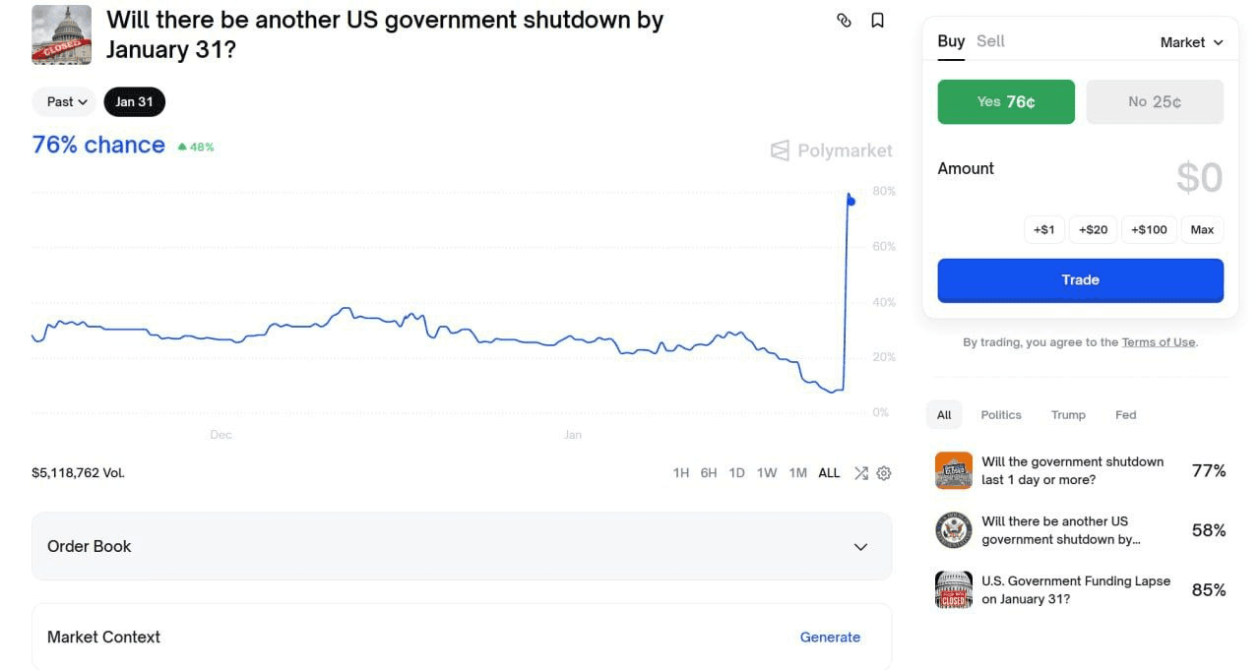This screenshot has width=1260, height=670.
Task: Click the chart compare arrows icon
Action: coord(860,473)
